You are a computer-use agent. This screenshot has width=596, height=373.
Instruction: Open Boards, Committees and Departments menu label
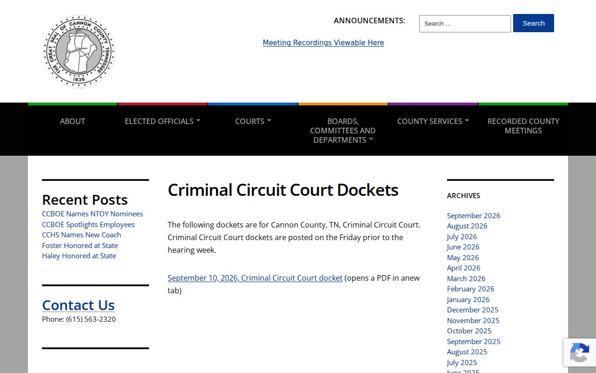[343, 131]
